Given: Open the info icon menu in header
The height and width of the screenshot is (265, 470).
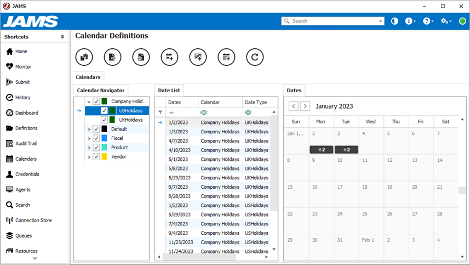Looking at the screenshot, I should (x=410, y=21).
